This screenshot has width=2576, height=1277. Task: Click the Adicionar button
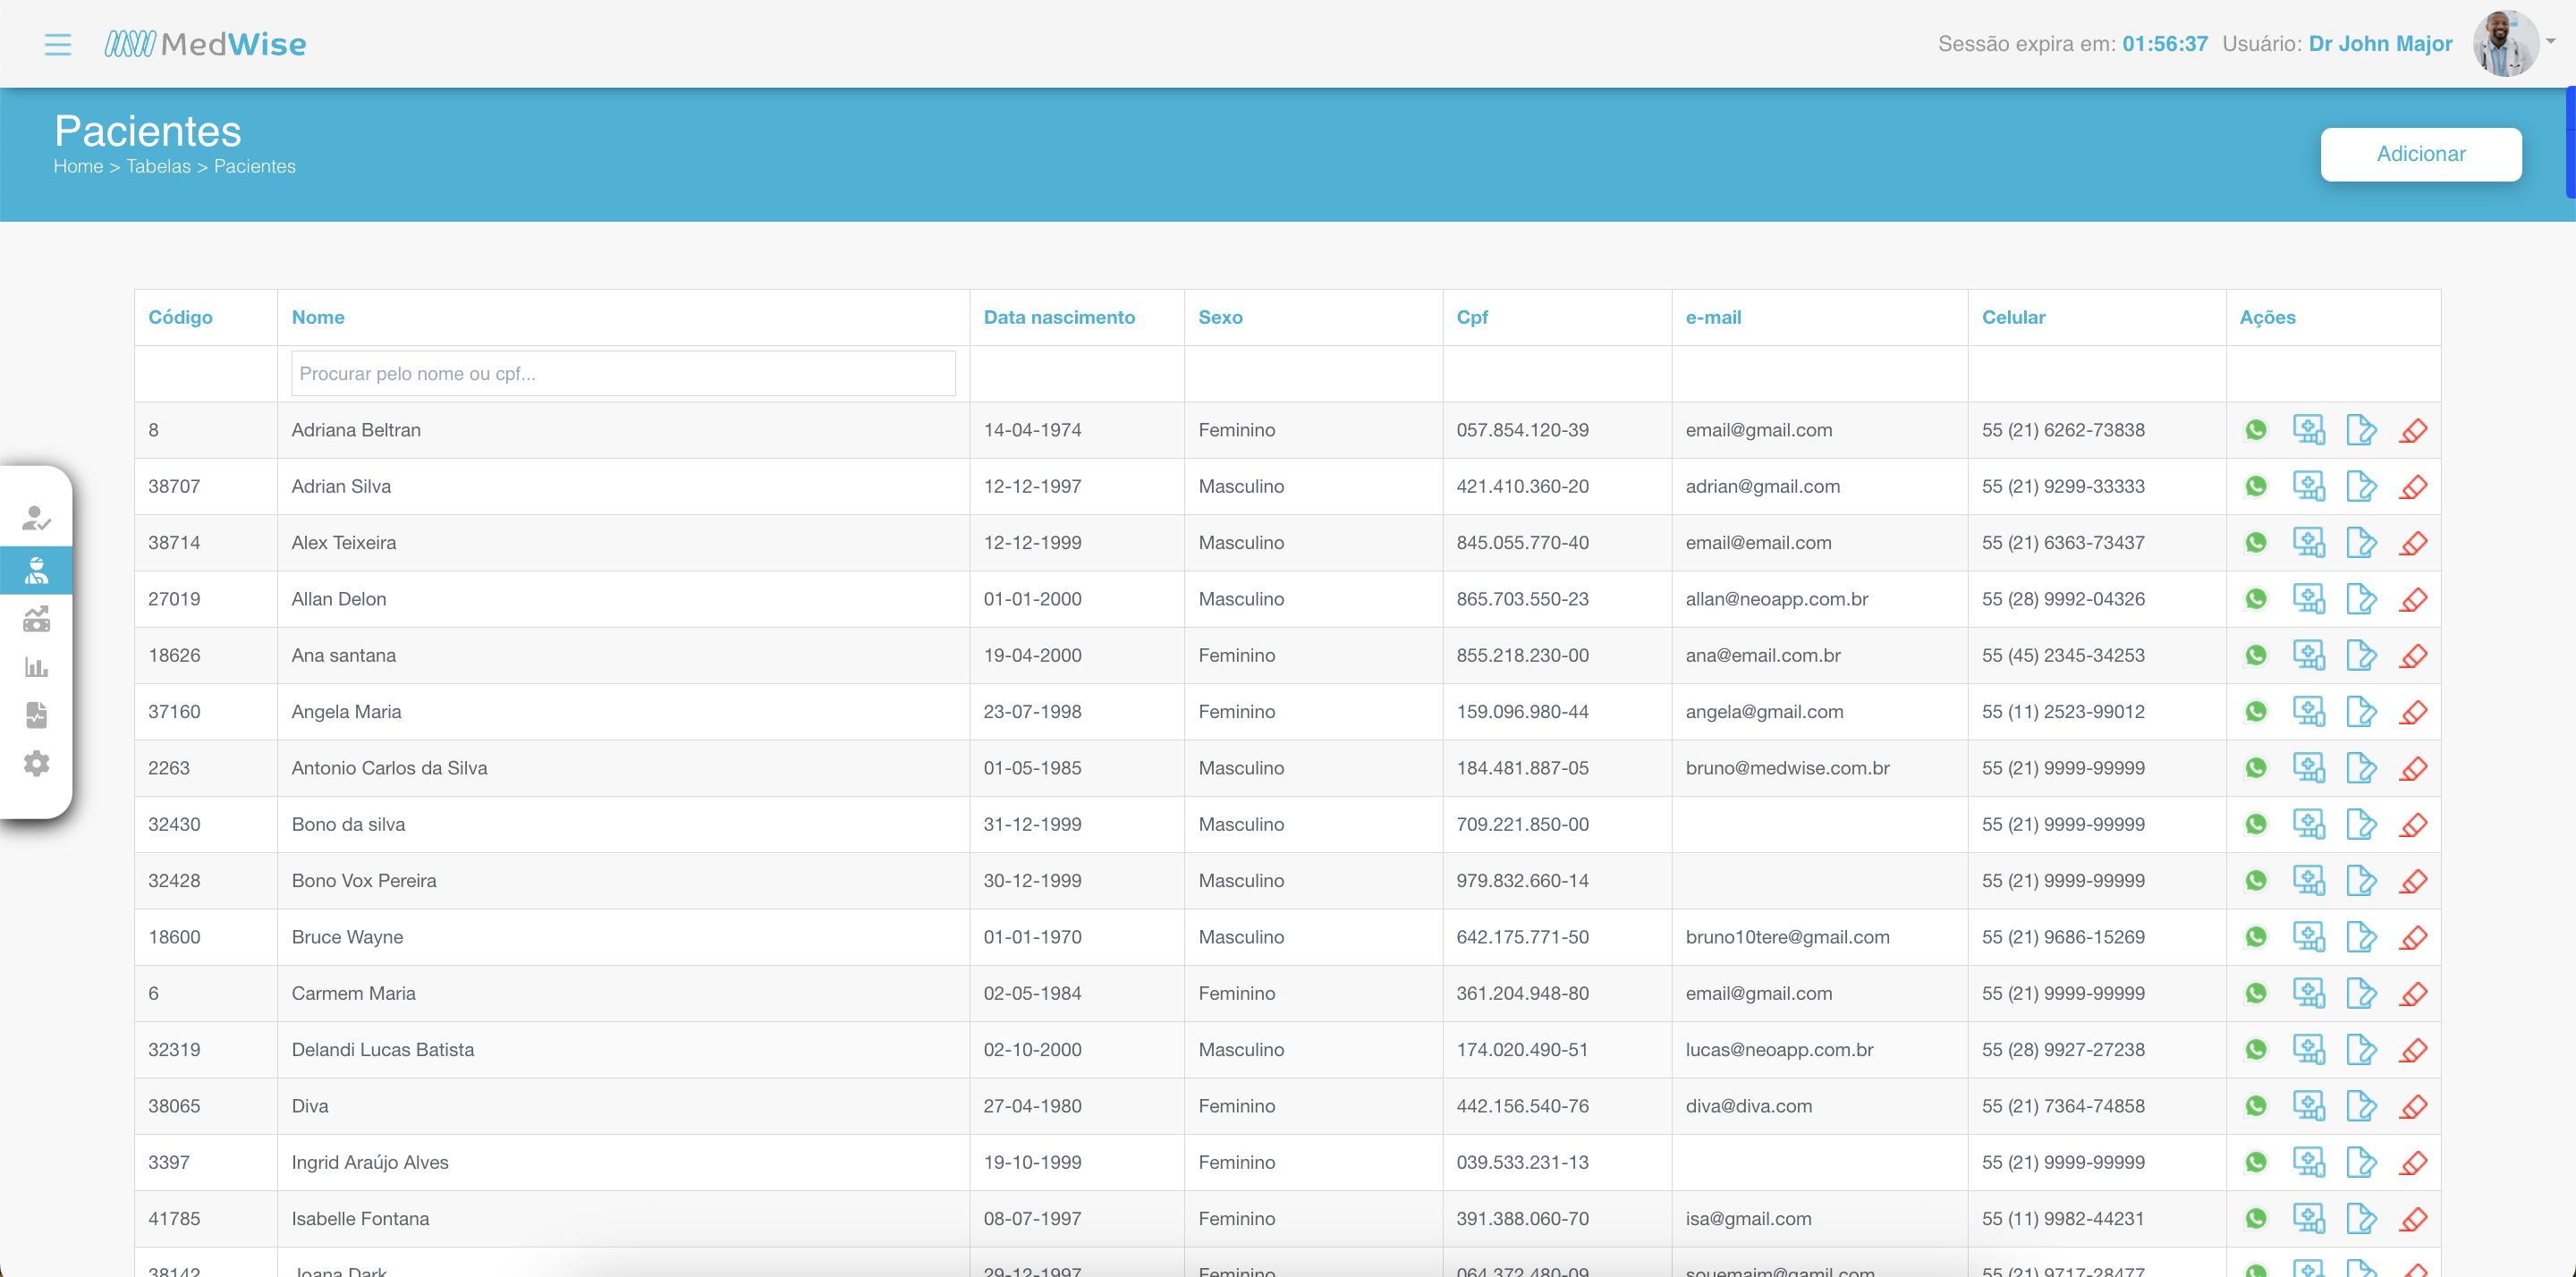pos(2420,154)
